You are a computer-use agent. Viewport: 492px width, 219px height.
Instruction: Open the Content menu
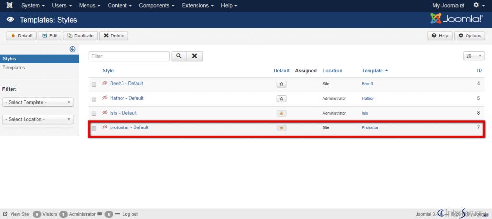coord(120,6)
